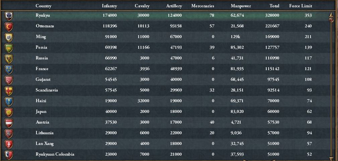Click the Japan flag shield icon
Viewport: 338px width, 161px height.
(x=9, y=112)
